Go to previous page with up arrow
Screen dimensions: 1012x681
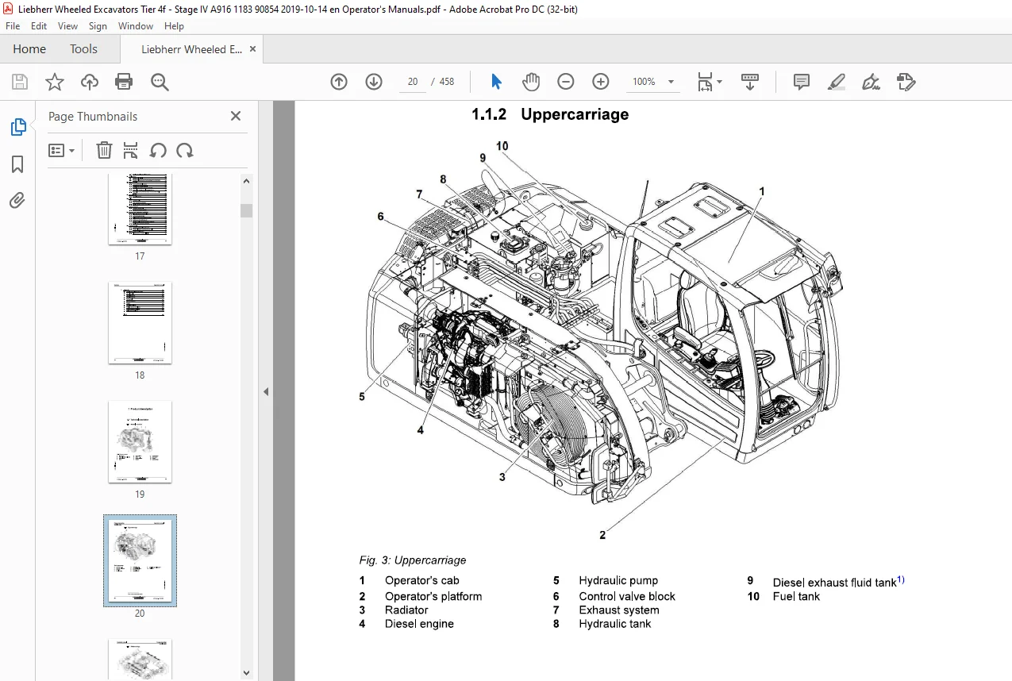tap(339, 82)
